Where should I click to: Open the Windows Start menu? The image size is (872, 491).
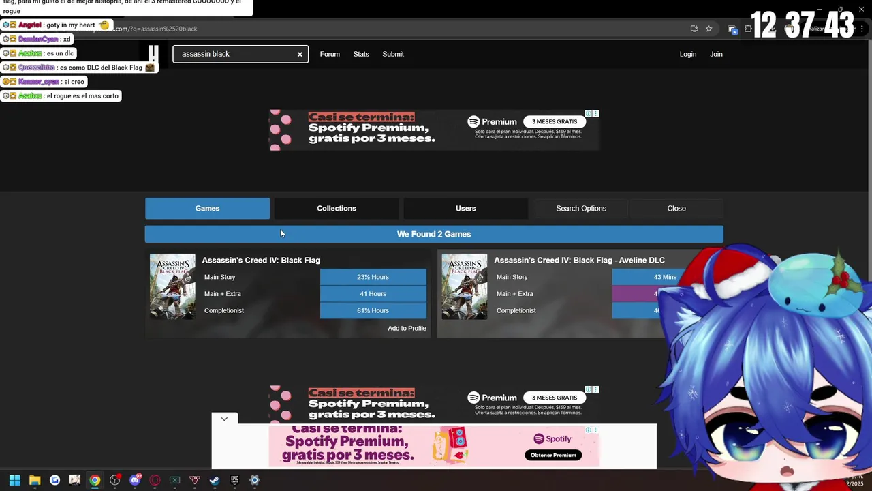pos(14,480)
